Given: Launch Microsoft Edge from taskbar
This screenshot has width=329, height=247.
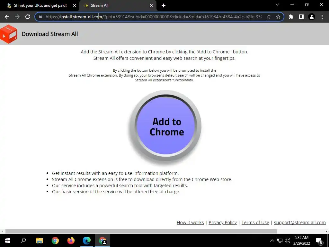Looking at the screenshot, I should 87,241.
